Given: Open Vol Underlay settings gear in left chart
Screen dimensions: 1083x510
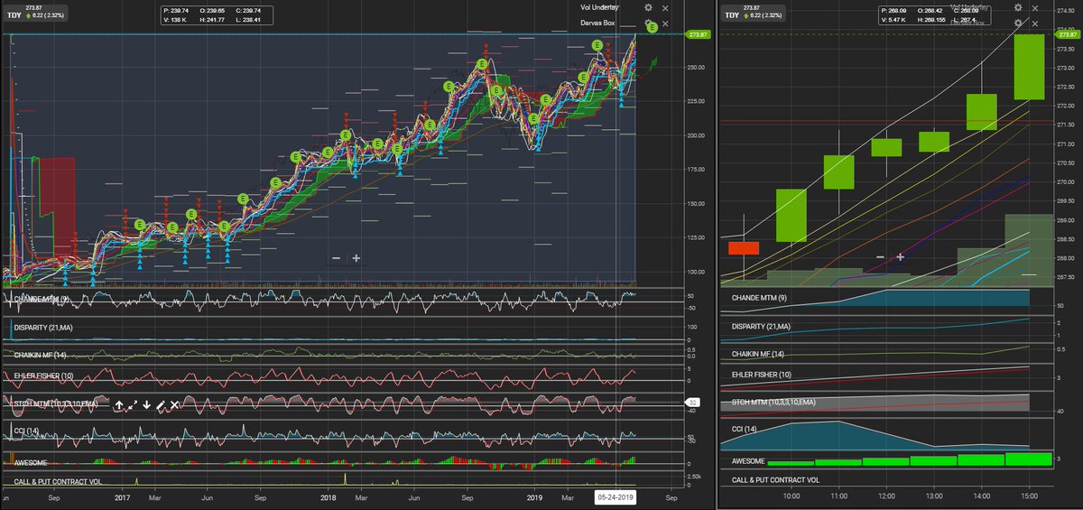Looking at the screenshot, I should tap(648, 6).
